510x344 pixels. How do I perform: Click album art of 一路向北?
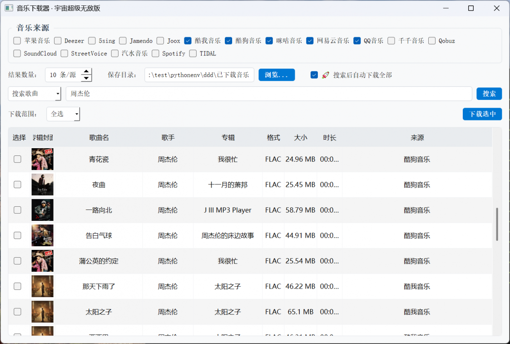point(42,210)
